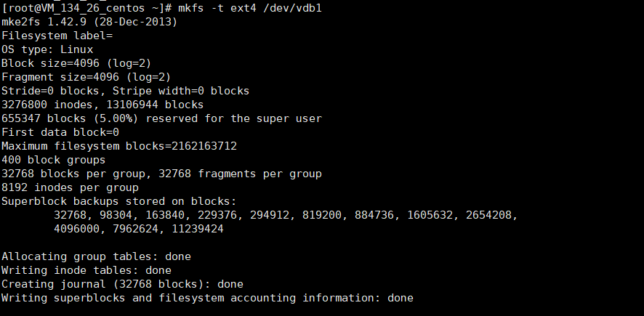This screenshot has width=644, height=316.
Task: Click the Allocating group tables: done line
Action: [x=96, y=256]
